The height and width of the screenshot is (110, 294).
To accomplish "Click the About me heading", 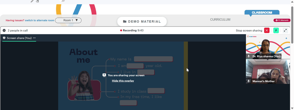I will point(83,56).
